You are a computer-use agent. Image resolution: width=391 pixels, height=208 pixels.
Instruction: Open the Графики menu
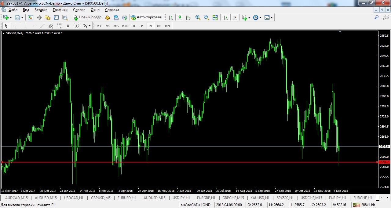point(60,10)
